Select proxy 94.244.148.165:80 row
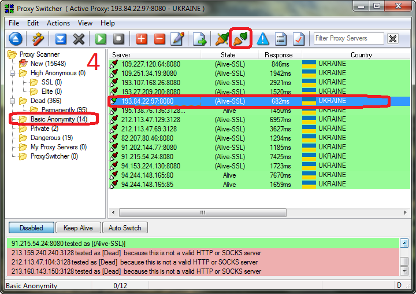The image size is (416, 294). (x=259, y=175)
